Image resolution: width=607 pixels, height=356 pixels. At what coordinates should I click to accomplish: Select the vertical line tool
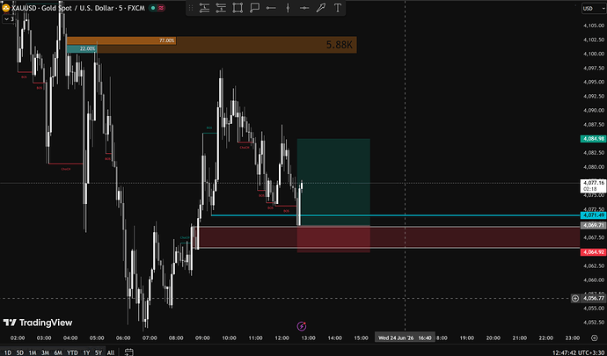pyautogui.click(x=288, y=8)
